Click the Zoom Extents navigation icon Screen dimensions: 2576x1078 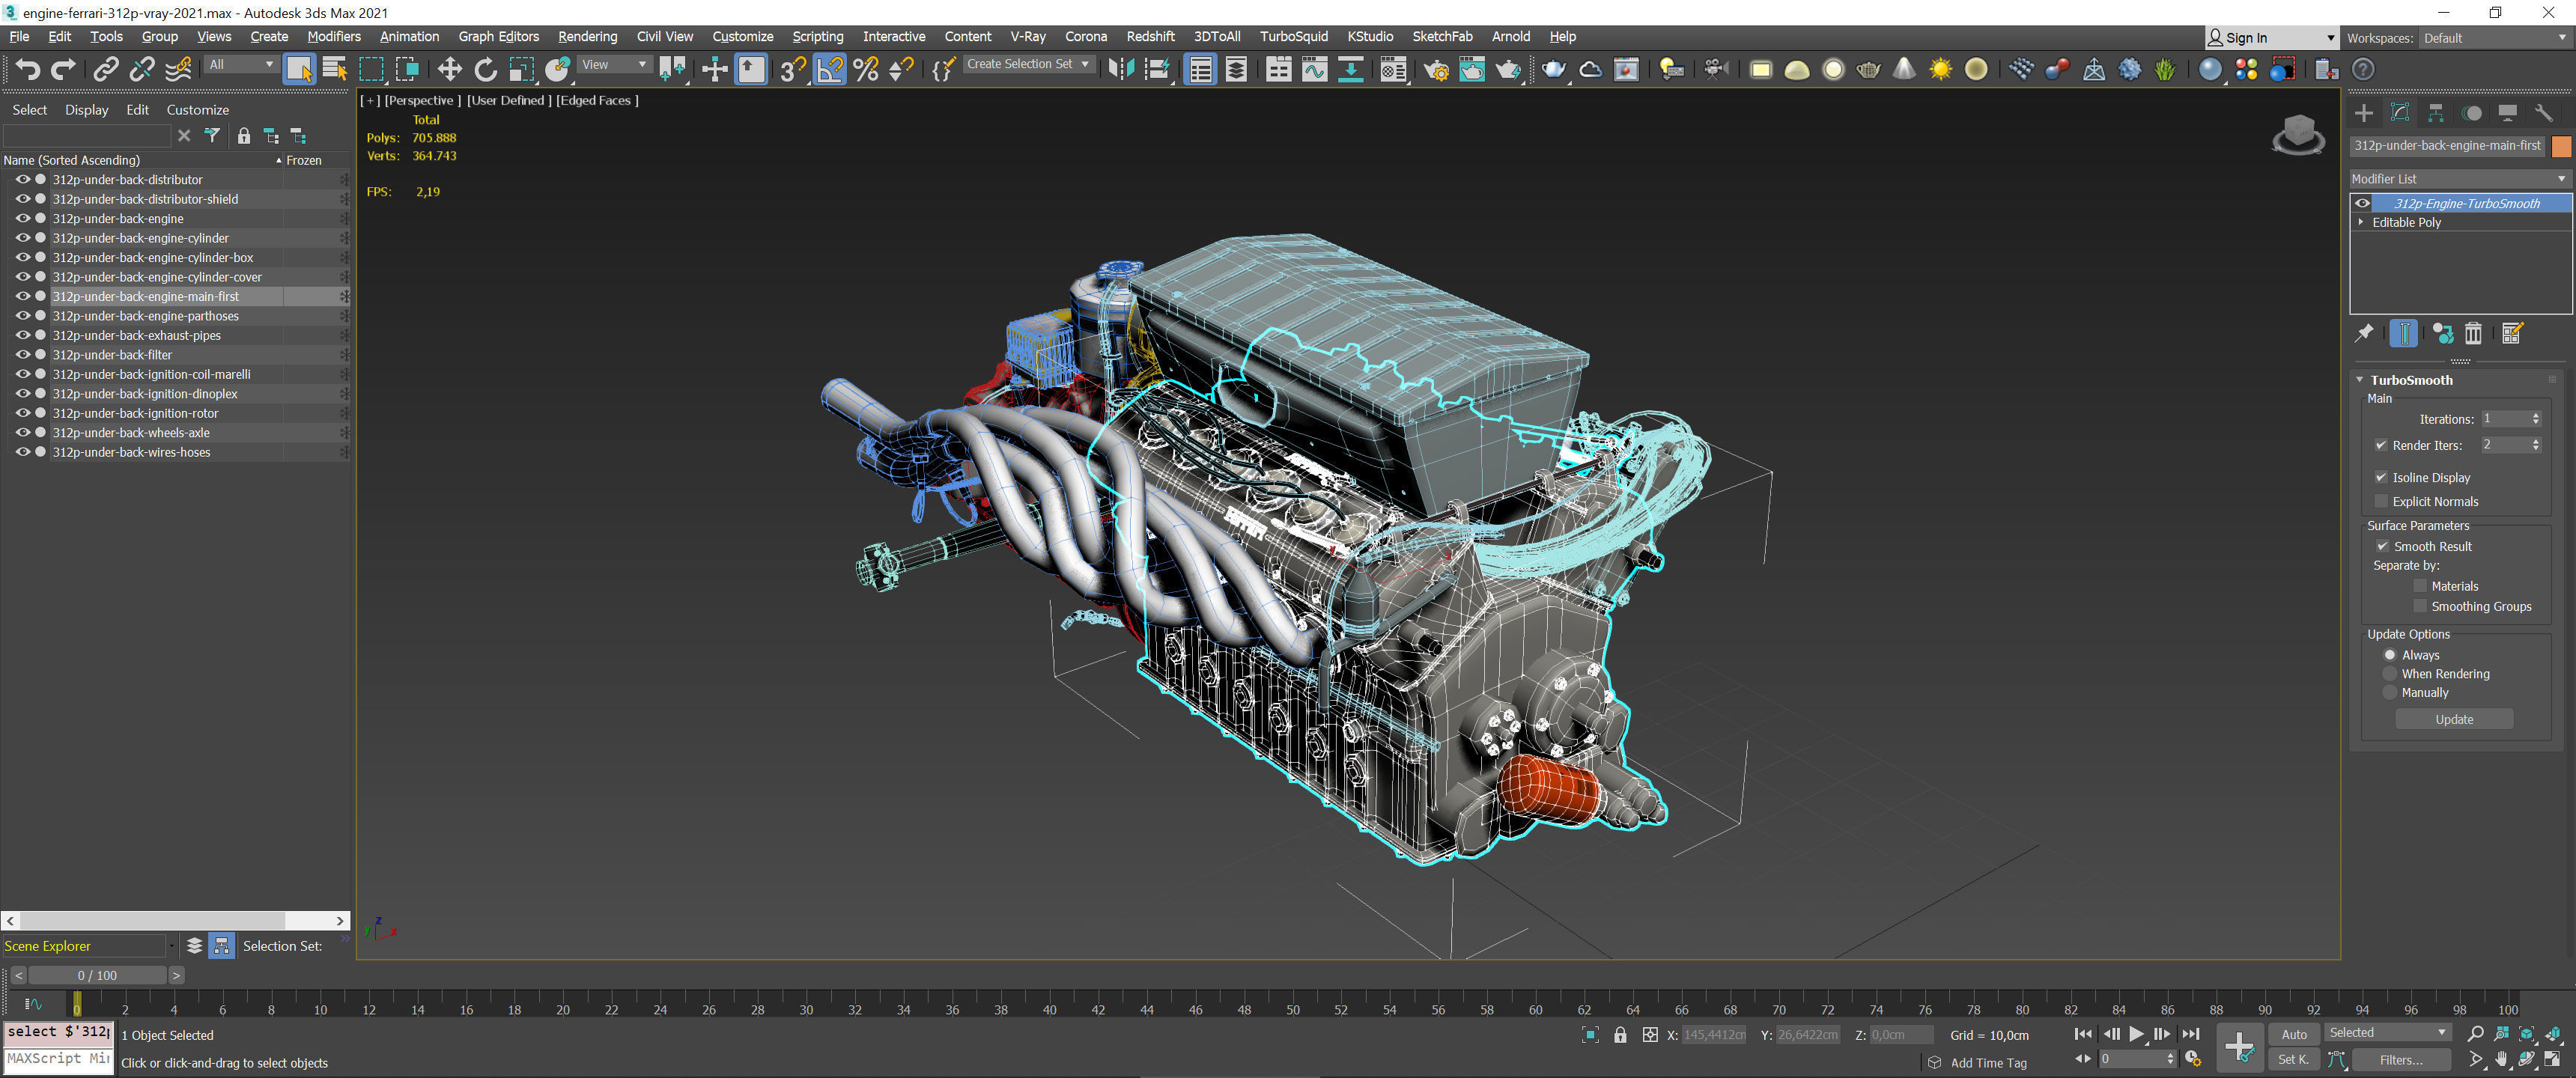[2526, 1034]
